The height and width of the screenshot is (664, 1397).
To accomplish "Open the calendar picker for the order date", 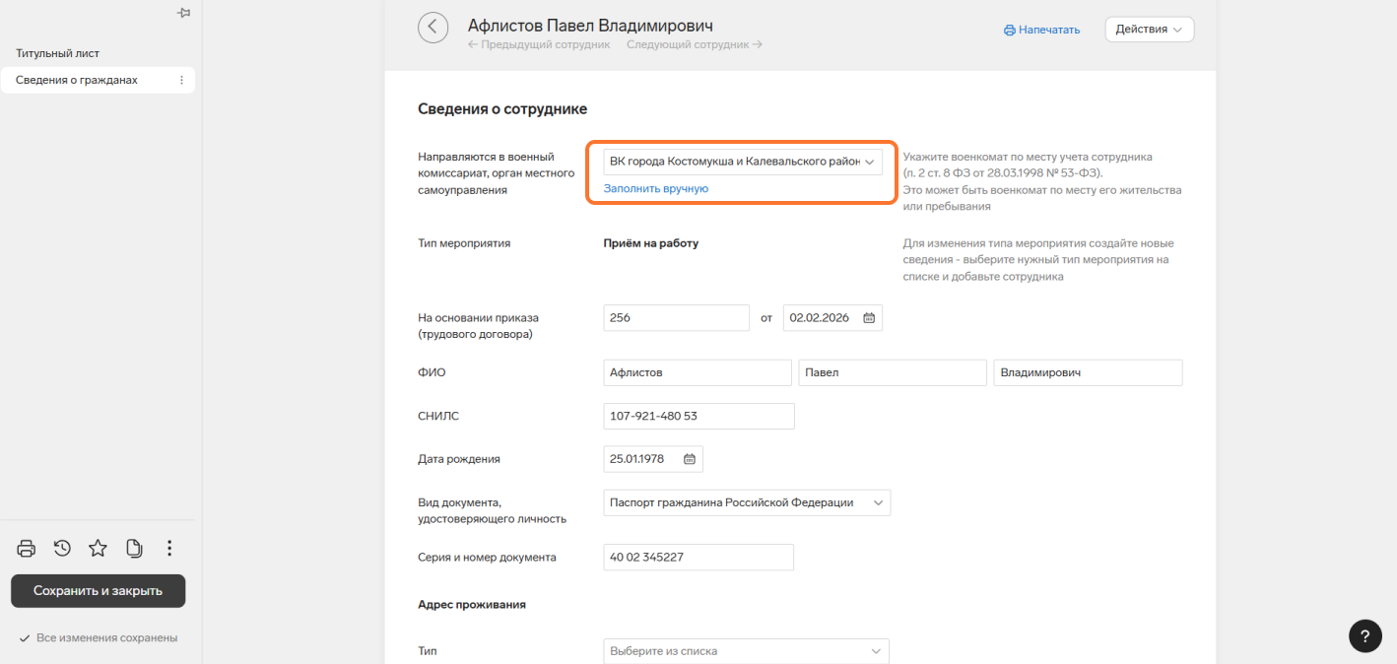I will [869, 318].
